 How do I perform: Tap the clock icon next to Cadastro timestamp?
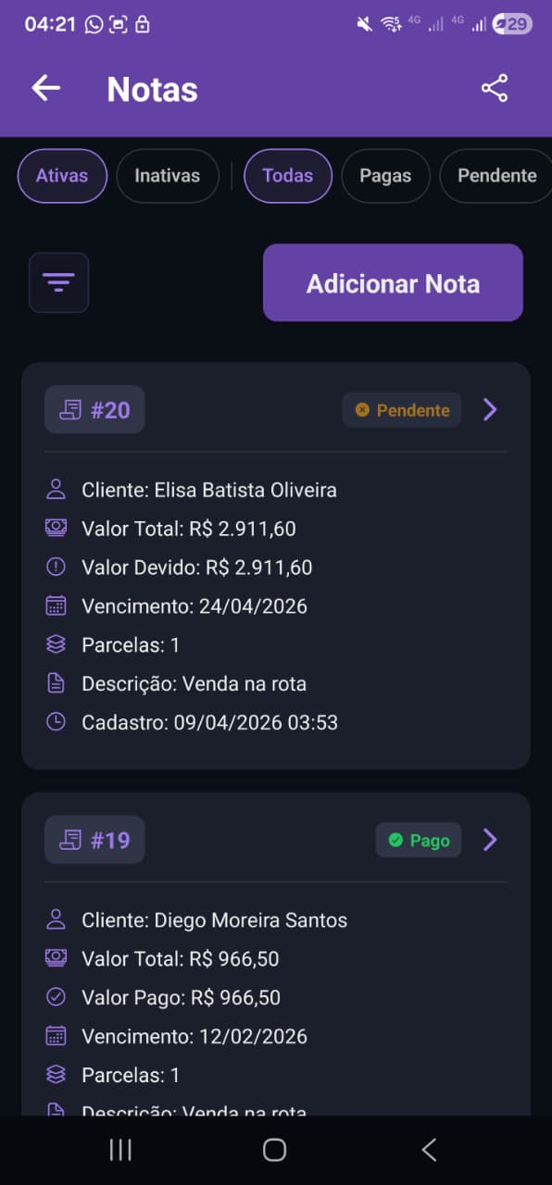(56, 721)
